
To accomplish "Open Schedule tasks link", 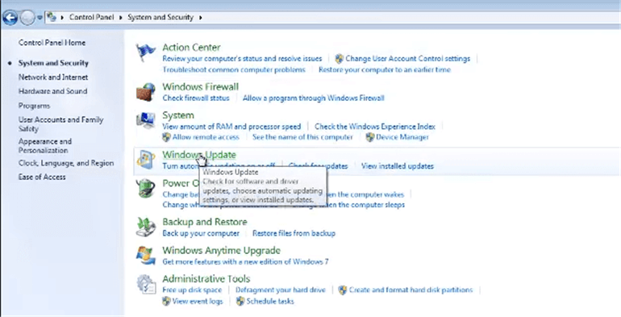I will [270, 301].
